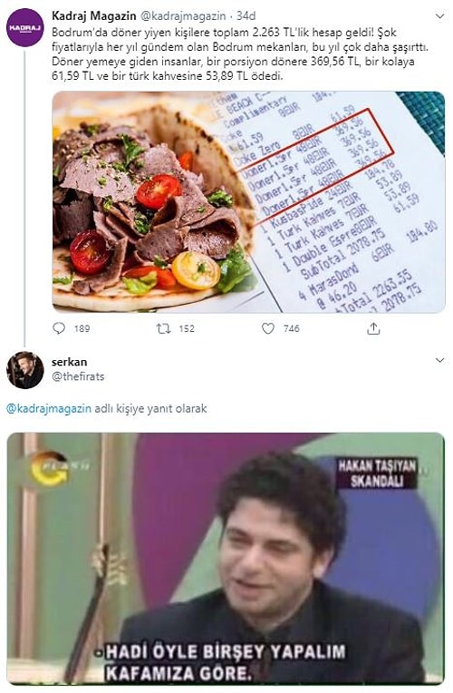Open the share upload icon

(373, 328)
